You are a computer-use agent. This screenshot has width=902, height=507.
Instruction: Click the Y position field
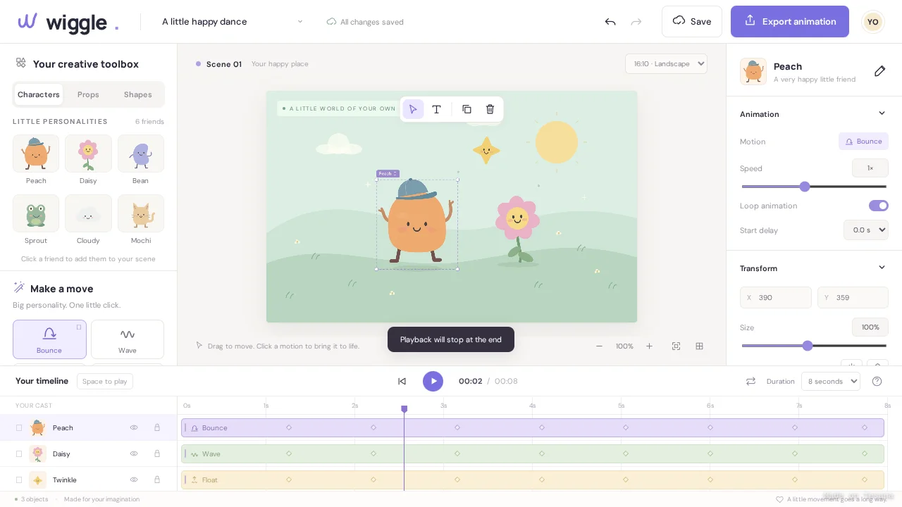click(853, 297)
